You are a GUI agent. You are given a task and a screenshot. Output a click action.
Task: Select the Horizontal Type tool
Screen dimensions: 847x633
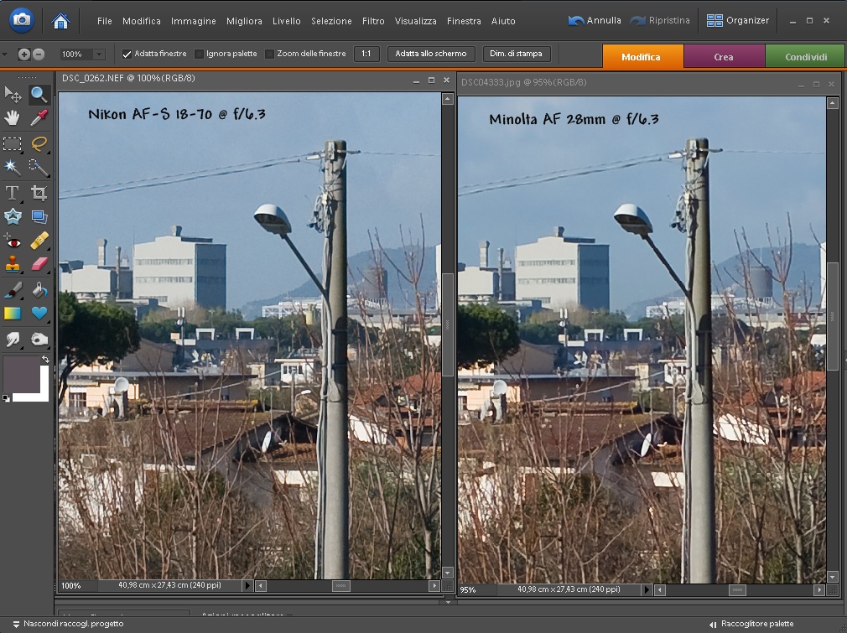pyautogui.click(x=13, y=193)
